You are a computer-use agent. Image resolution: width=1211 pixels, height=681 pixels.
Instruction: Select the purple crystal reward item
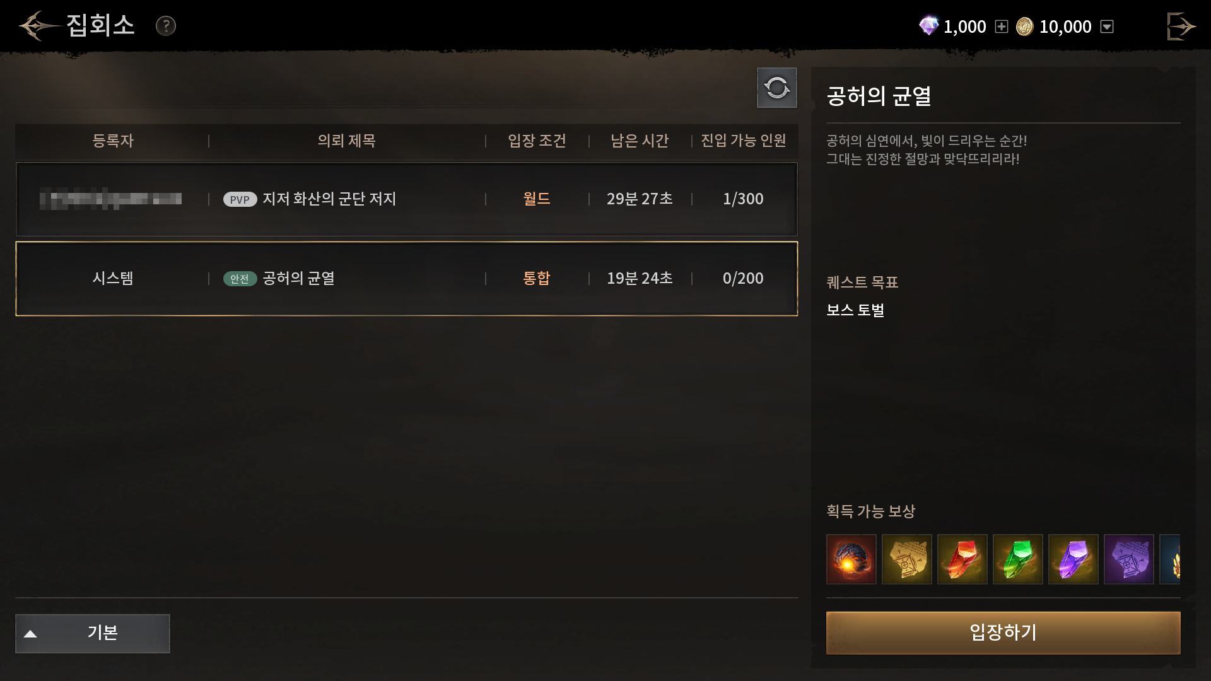point(1074,559)
